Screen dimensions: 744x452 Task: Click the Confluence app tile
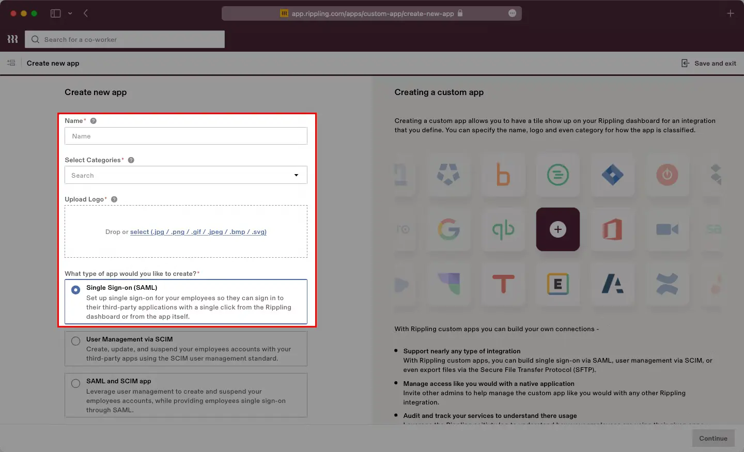tap(668, 284)
